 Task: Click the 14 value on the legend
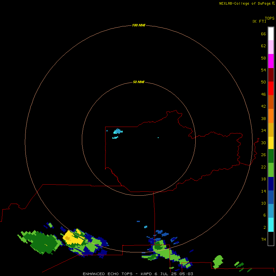263,191
